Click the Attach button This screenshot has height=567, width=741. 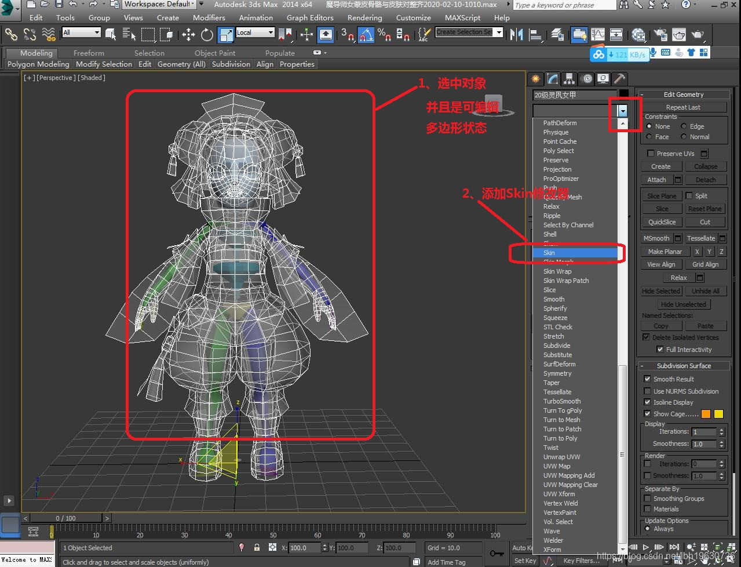656,180
